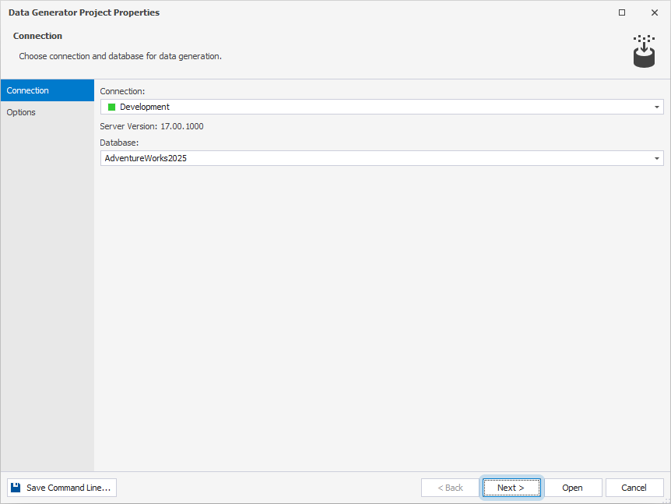
Task: Click the bold Connection page heading
Action: tap(37, 36)
